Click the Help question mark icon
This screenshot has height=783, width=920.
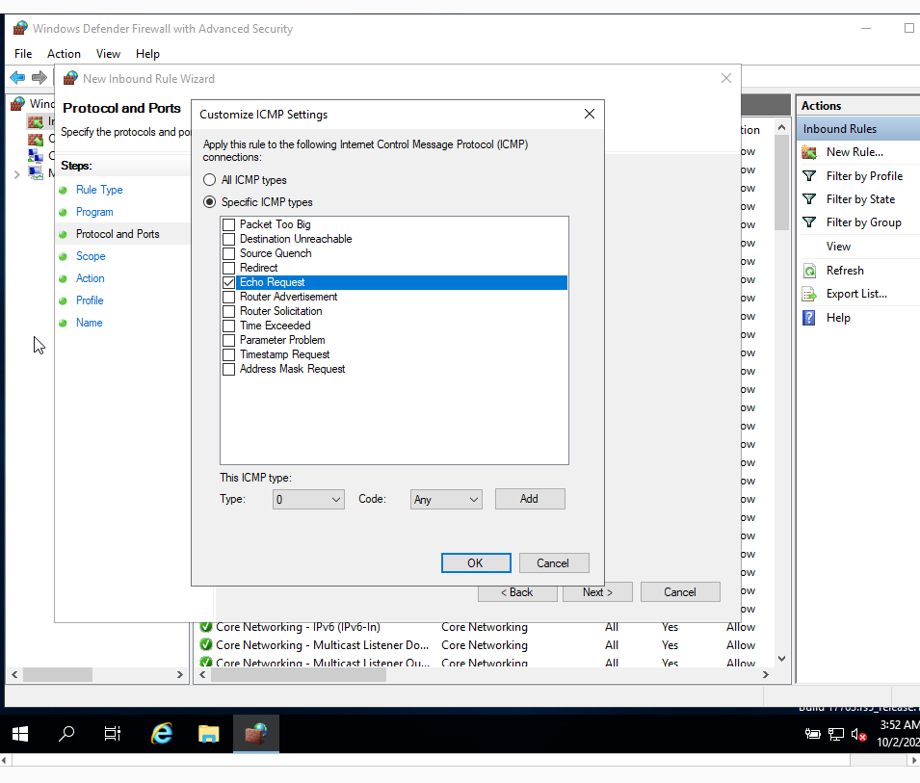click(x=809, y=318)
